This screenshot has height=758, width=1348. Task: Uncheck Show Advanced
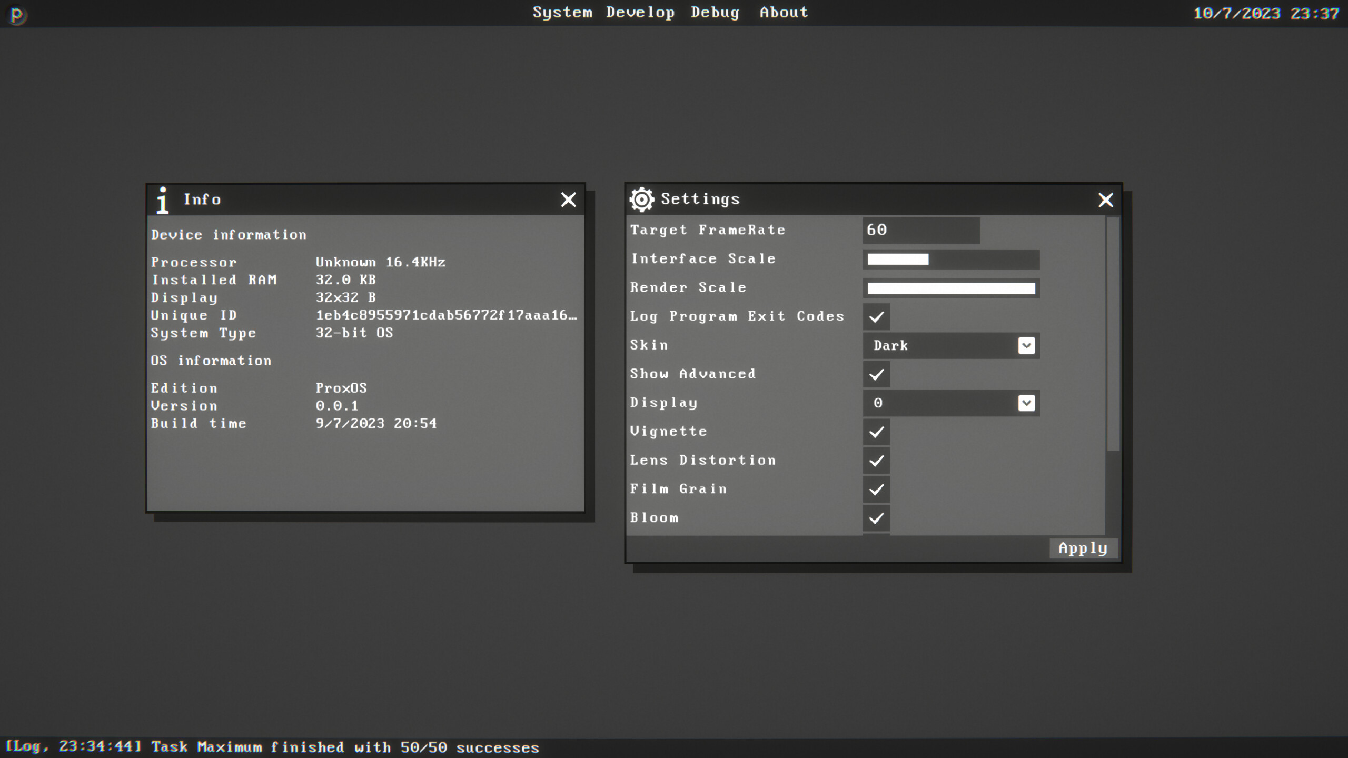876,374
